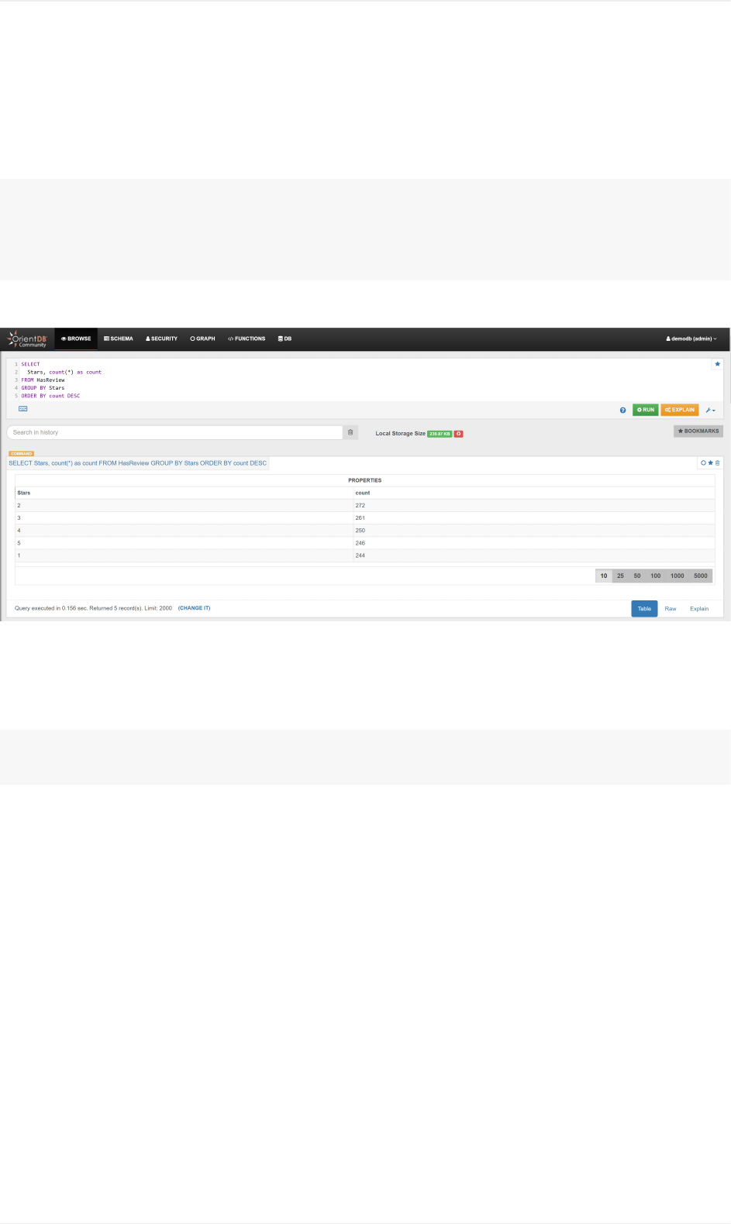The width and height of the screenshot is (731, 1224).
Task: Clear history with the trash icon beside search
Action: pos(350,432)
